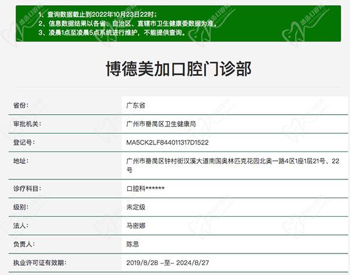Viewport: 350px width, 275px height.
Task: Click the value 陈思
Action: coord(132,244)
